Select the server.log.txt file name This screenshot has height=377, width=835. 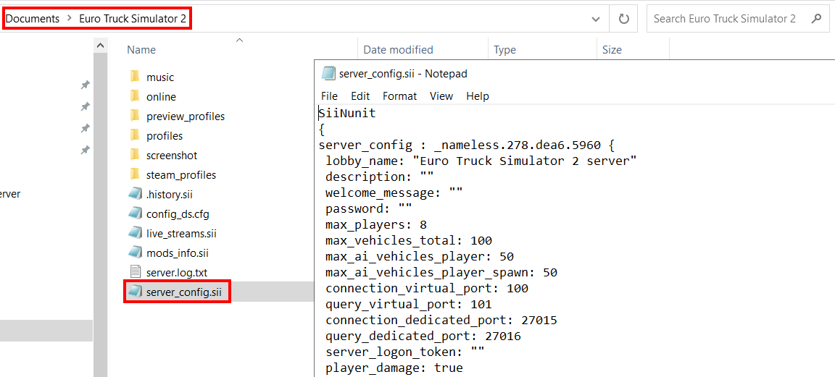(x=177, y=272)
